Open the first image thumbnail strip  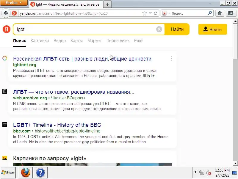(x=39, y=165)
